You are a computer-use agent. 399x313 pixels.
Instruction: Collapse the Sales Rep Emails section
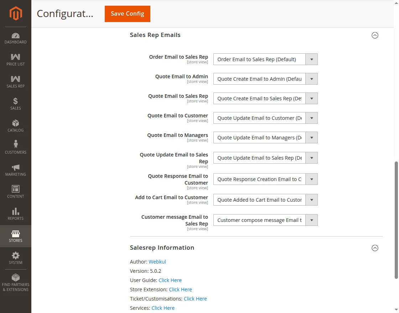tap(375, 35)
